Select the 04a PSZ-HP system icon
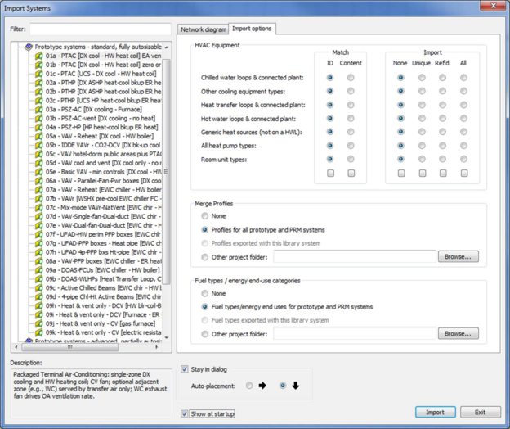 click(38, 127)
